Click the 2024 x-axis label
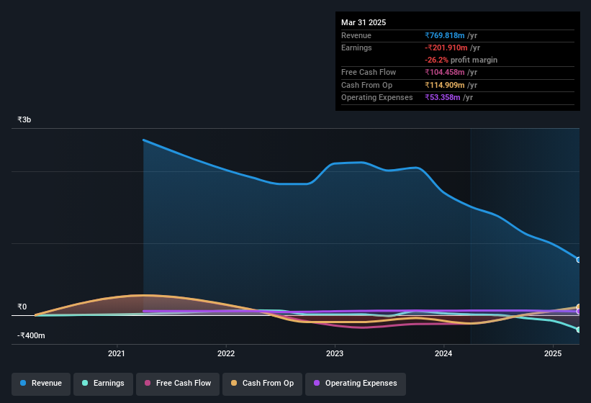 [443, 353]
